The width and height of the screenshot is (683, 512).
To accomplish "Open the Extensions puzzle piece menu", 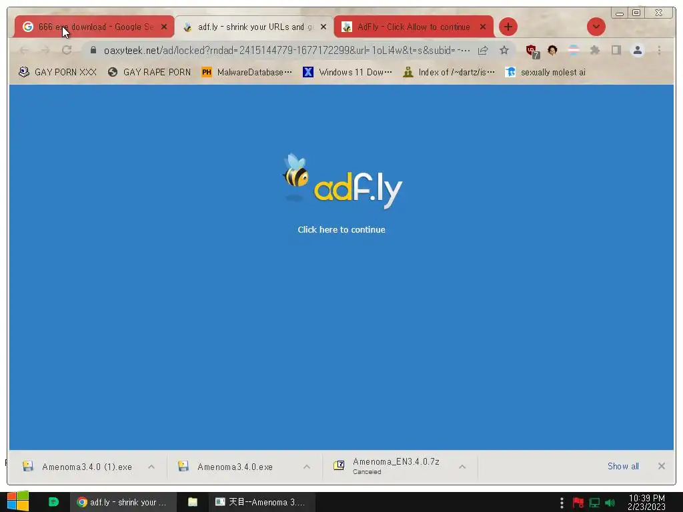I will (x=594, y=51).
